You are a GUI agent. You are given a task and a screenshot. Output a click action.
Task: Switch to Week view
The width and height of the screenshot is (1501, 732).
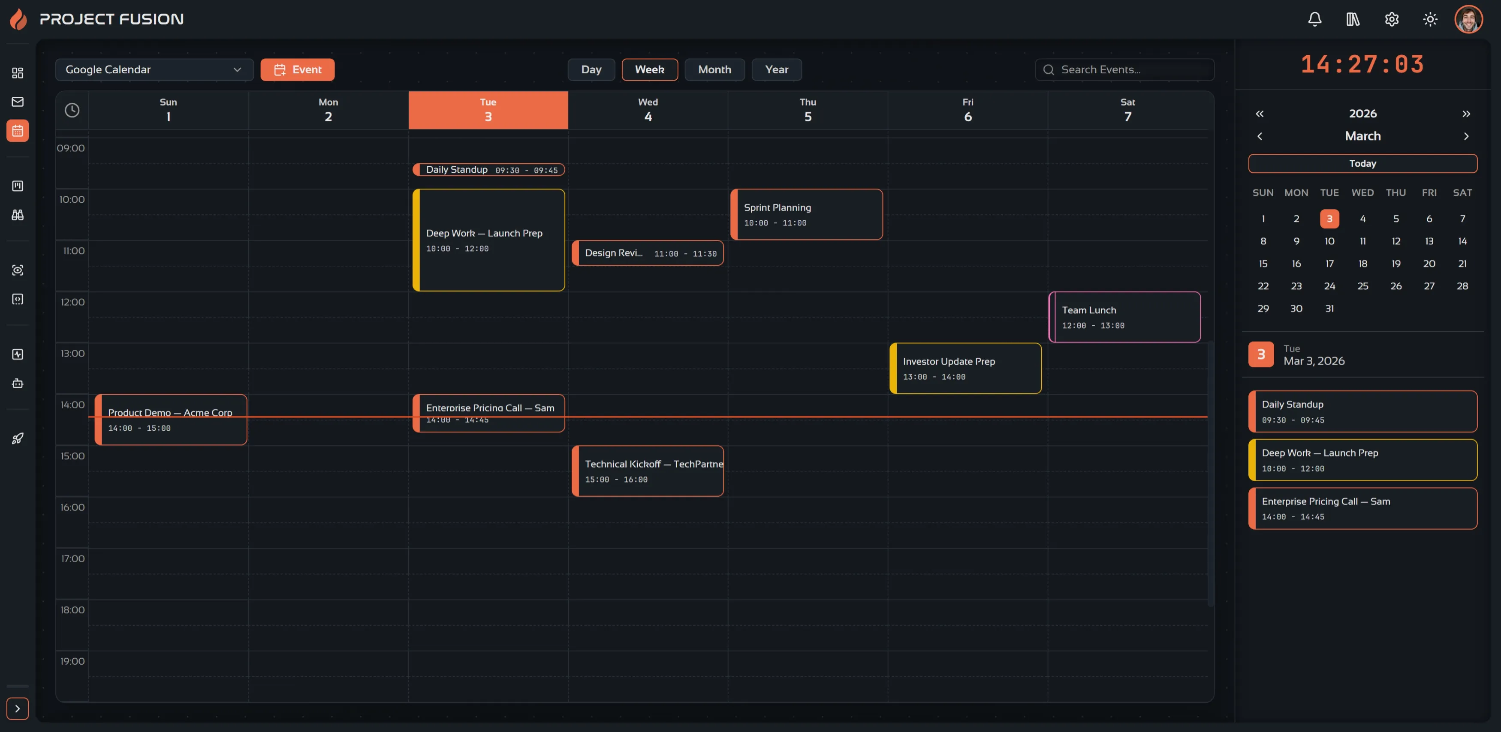tap(650, 69)
